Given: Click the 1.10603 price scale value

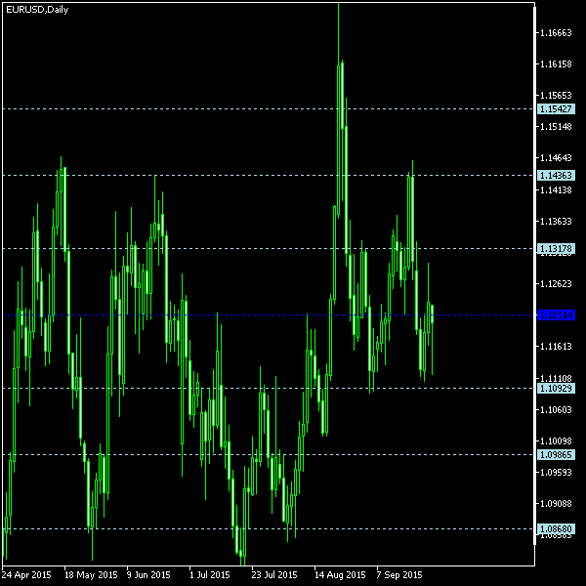Looking at the screenshot, I should point(556,410).
